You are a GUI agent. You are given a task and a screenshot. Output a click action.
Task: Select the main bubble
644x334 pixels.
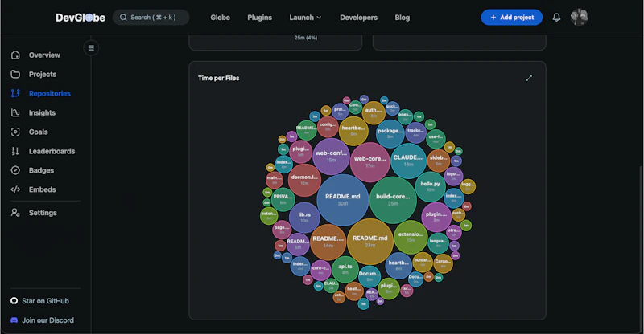(274, 180)
